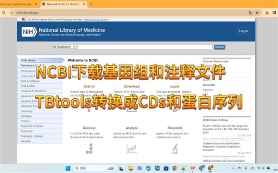This screenshot has width=278, height=173.
Task: Open Homology sidebar item
Action: pos(26,111)
